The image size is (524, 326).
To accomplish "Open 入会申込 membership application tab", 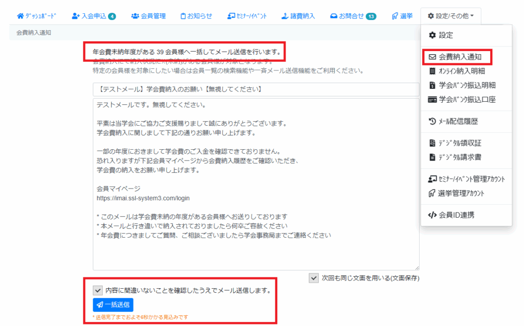I will (x=94, y=16).
